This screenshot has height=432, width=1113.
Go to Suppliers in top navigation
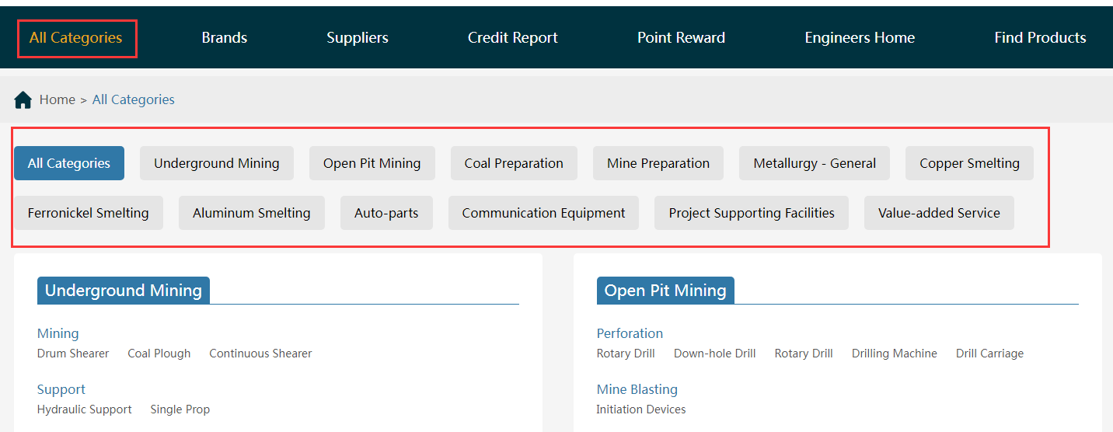point(358,37)
